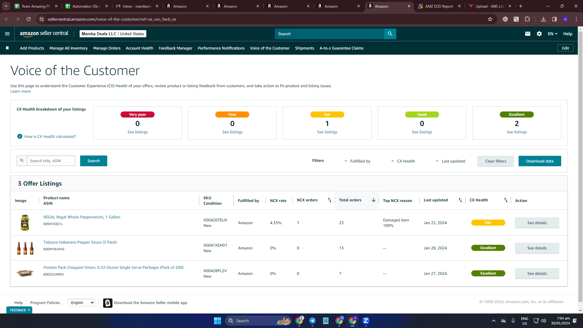Open Program Policies footer link
This screenshot has width=583, height=328.
coord(45,302)
